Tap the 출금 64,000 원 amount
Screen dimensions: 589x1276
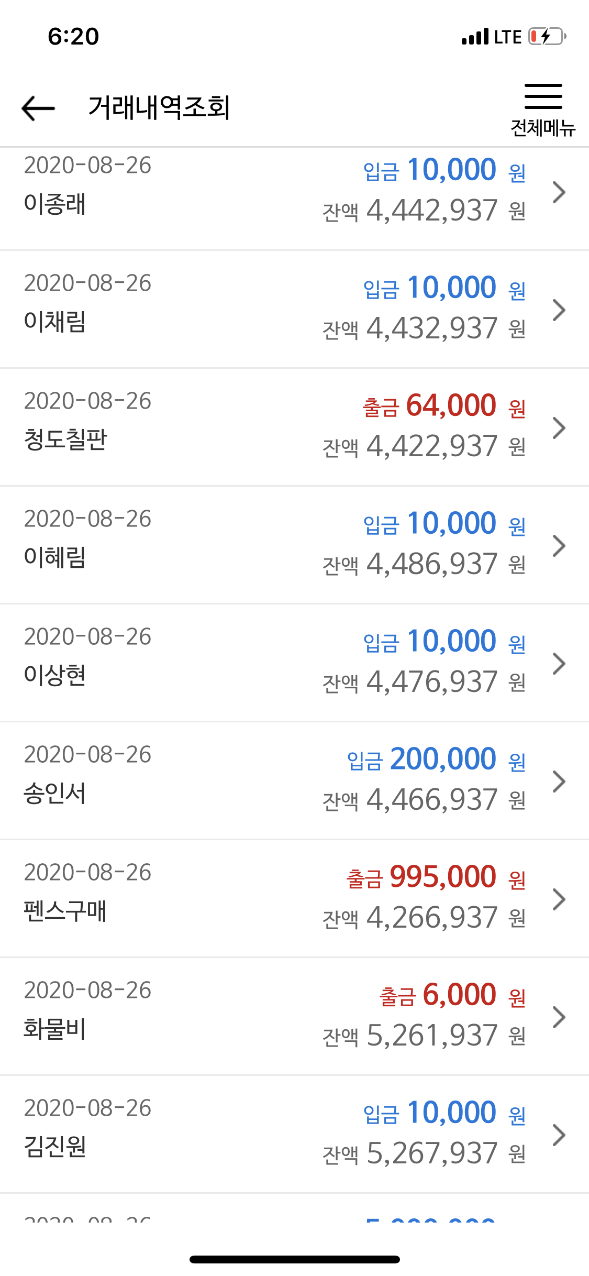pyautogui.click(x=444, y=406)
